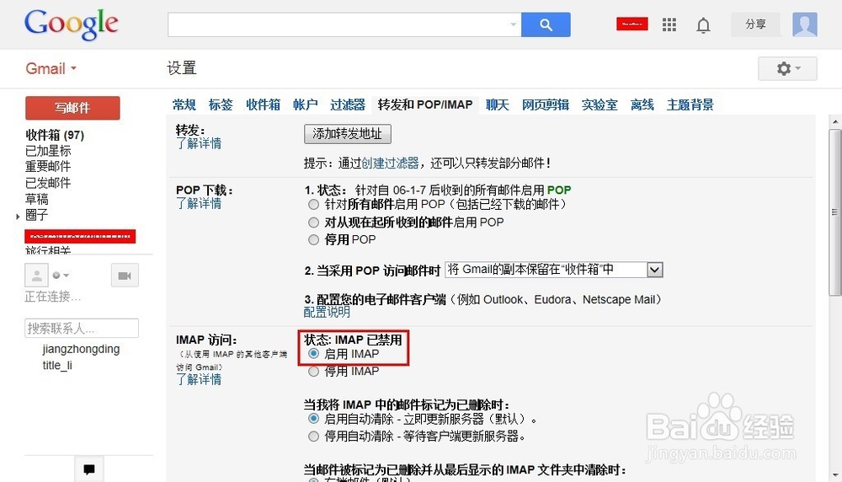Click the profile avatar picture
842x482 pixels.
(x=804, y=24)
